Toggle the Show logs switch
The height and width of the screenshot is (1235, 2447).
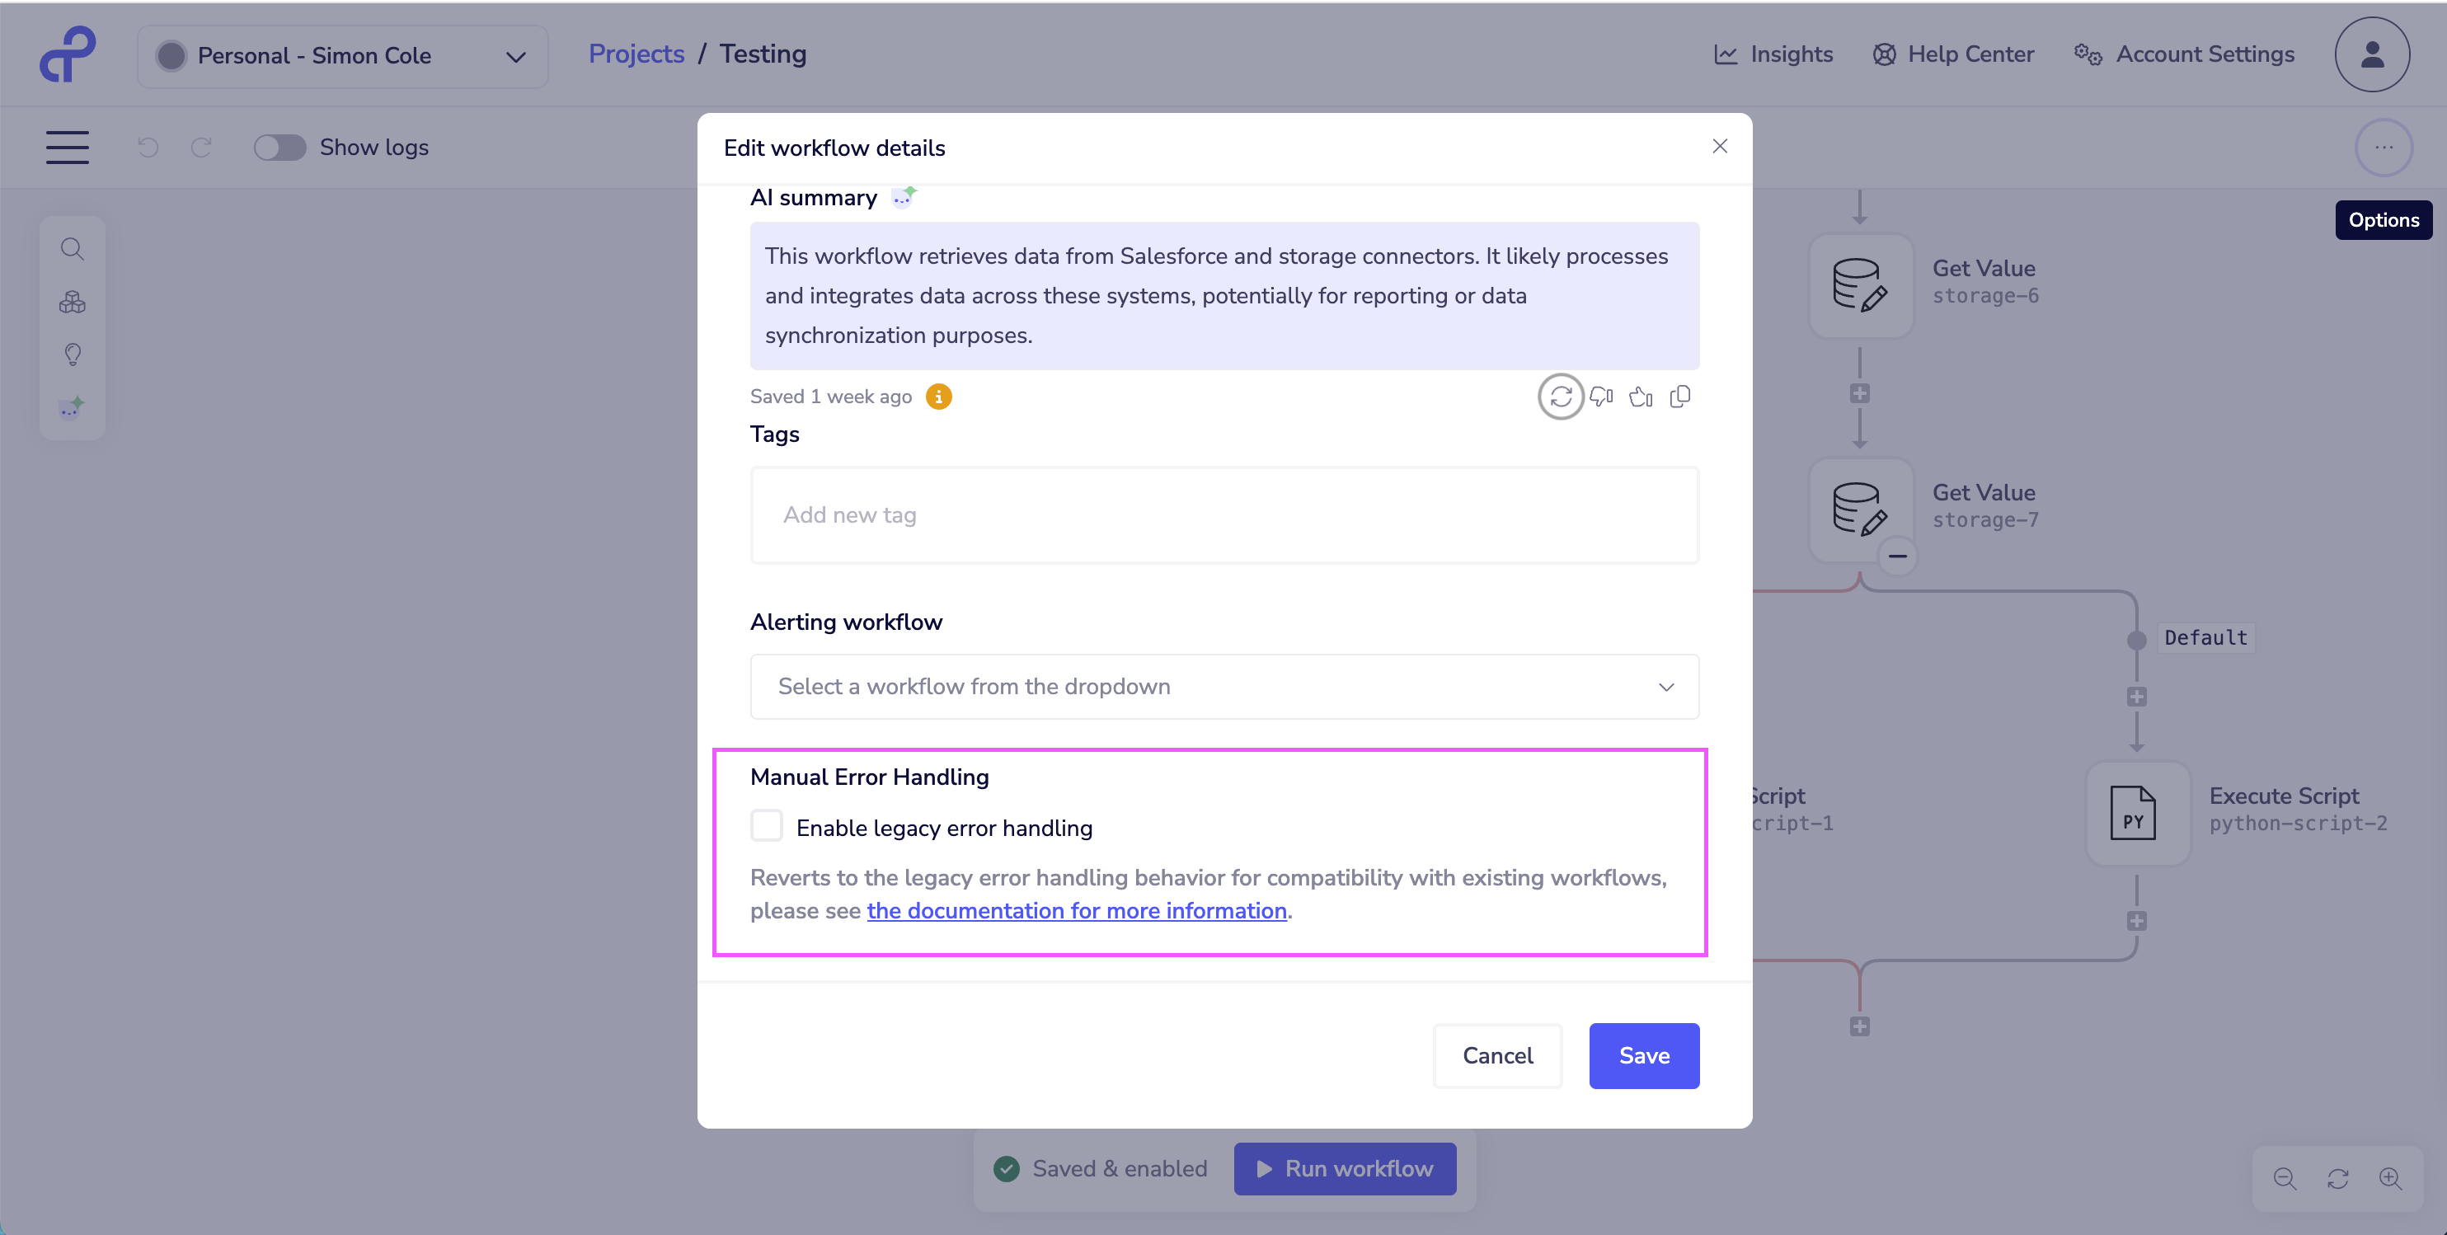(279, 148)
